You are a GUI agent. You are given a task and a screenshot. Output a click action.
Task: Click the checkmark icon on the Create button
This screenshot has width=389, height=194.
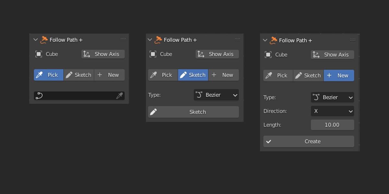pos(269,141)
